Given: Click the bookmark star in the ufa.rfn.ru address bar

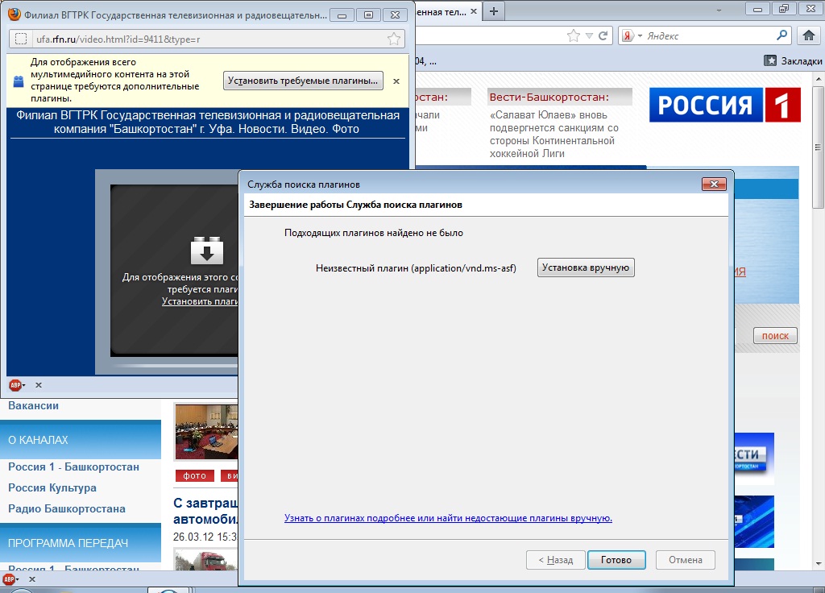Looking at the screenshot, I should tap(393, 39).
